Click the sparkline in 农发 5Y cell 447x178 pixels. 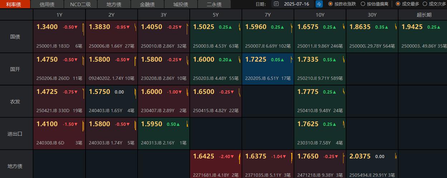(239, 92)
